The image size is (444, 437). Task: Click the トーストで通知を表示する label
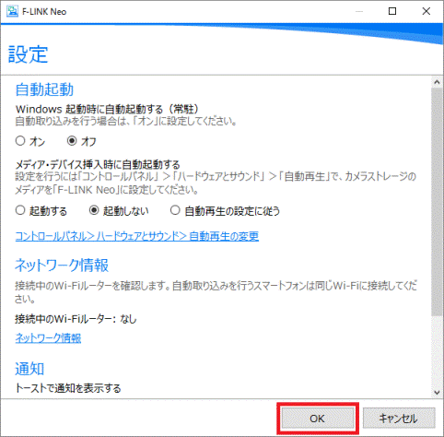(68, 388)
